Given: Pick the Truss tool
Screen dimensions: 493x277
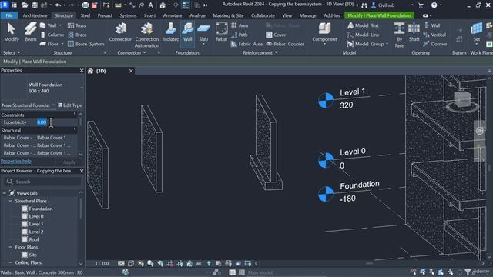Looking at the screenshot, I should (x=77, y=25).
